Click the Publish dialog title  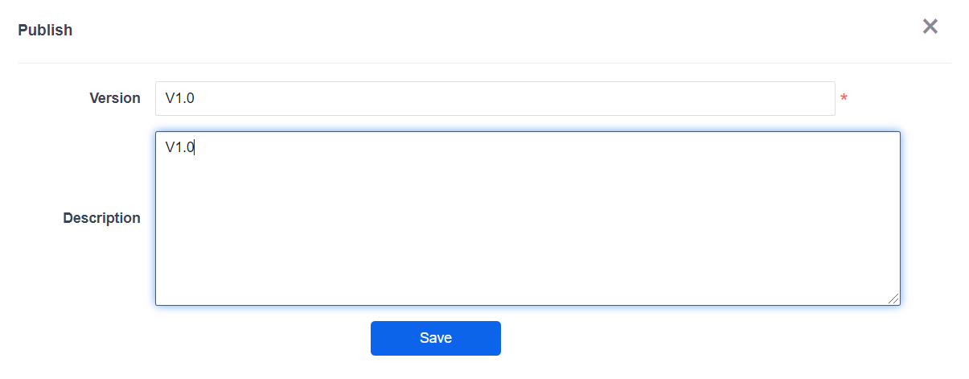click(45, 31)
